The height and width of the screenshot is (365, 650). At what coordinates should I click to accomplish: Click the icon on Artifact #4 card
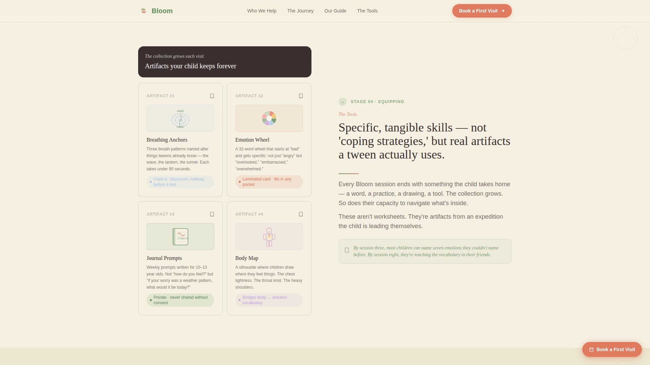(301, 214)
